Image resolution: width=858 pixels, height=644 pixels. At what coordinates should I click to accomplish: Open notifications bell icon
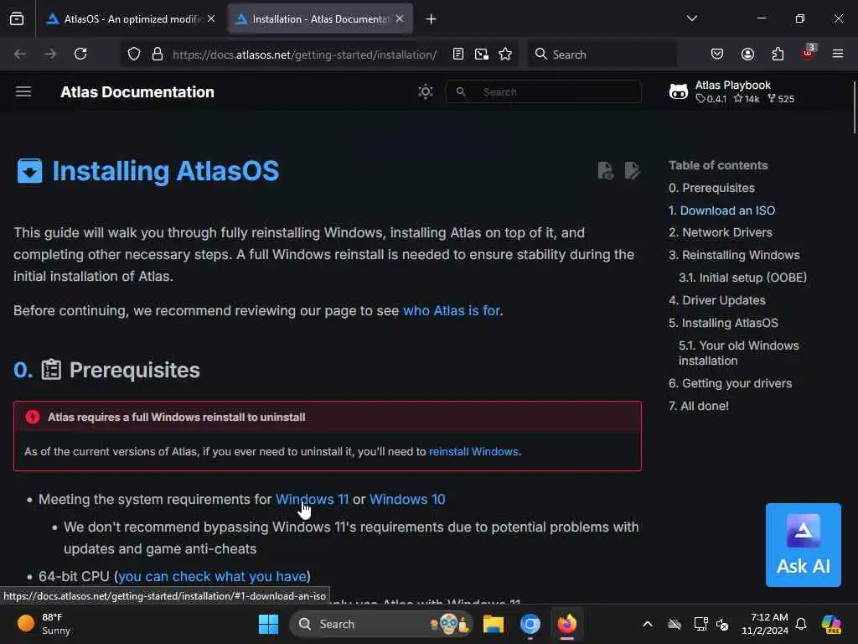pos(801,624)
